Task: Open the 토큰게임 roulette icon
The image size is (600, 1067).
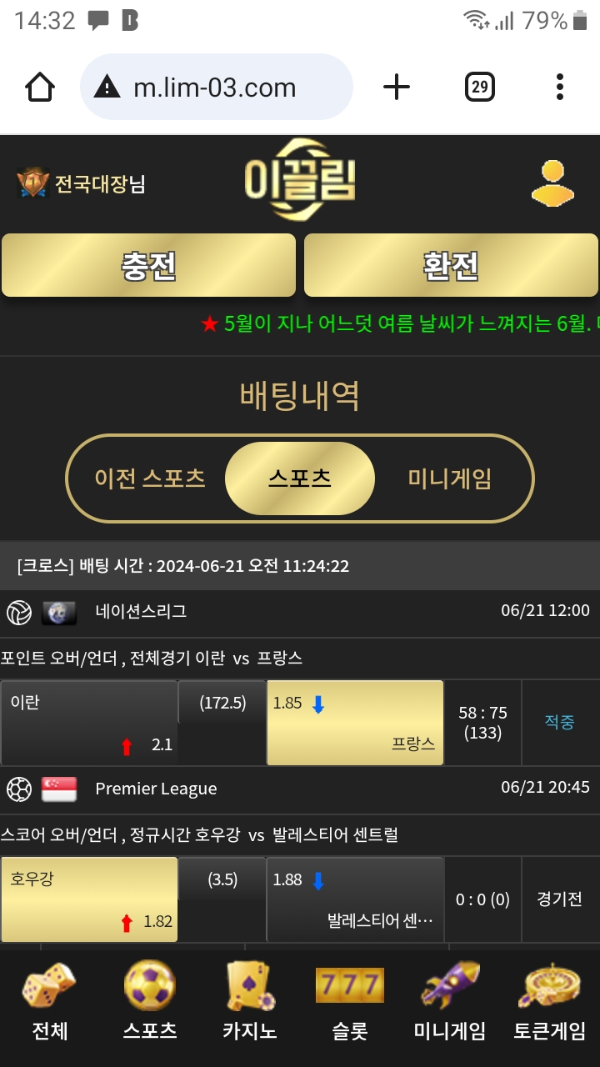Action: [x=549, y=985]
